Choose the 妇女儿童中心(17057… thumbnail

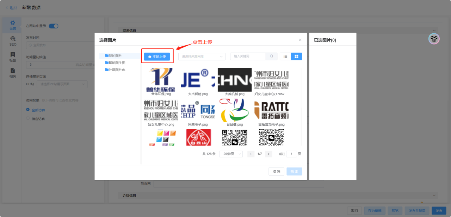click(271, 80)
